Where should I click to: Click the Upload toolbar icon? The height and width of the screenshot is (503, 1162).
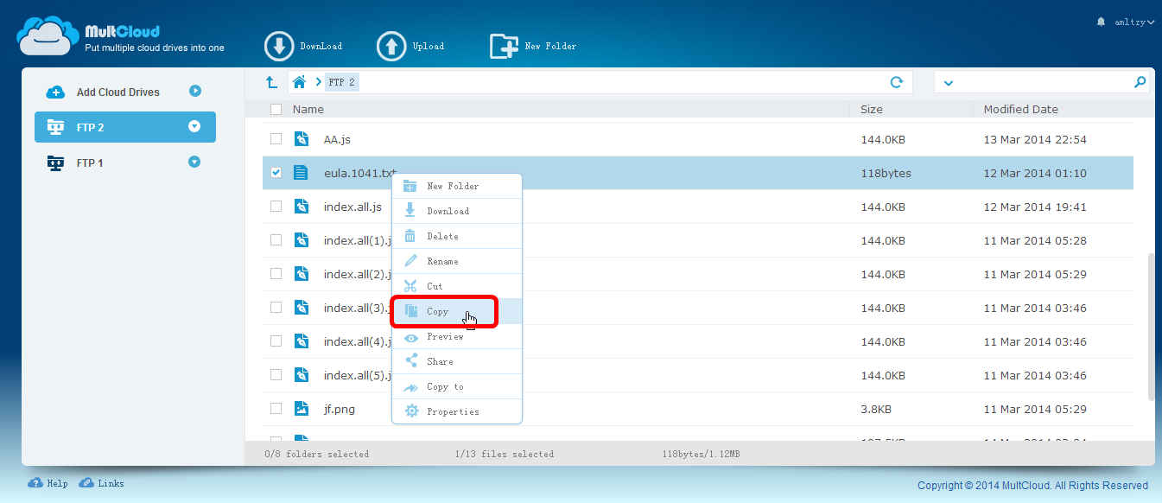(x=391, y=46)
